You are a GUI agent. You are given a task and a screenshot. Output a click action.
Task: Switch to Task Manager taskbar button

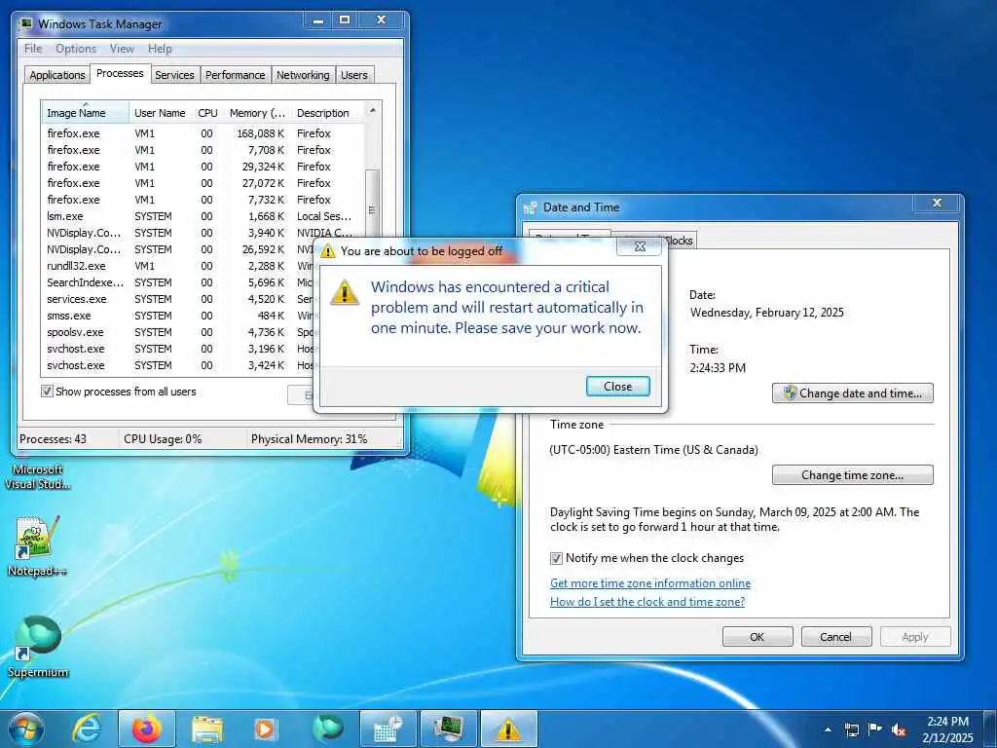448,729
